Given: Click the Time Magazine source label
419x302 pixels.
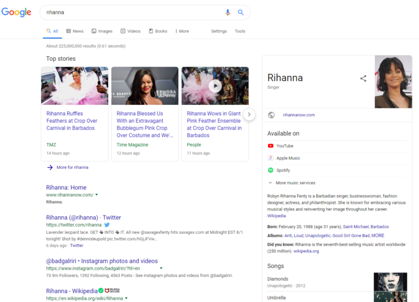Looking at the screenshot, I should point(132,145).
